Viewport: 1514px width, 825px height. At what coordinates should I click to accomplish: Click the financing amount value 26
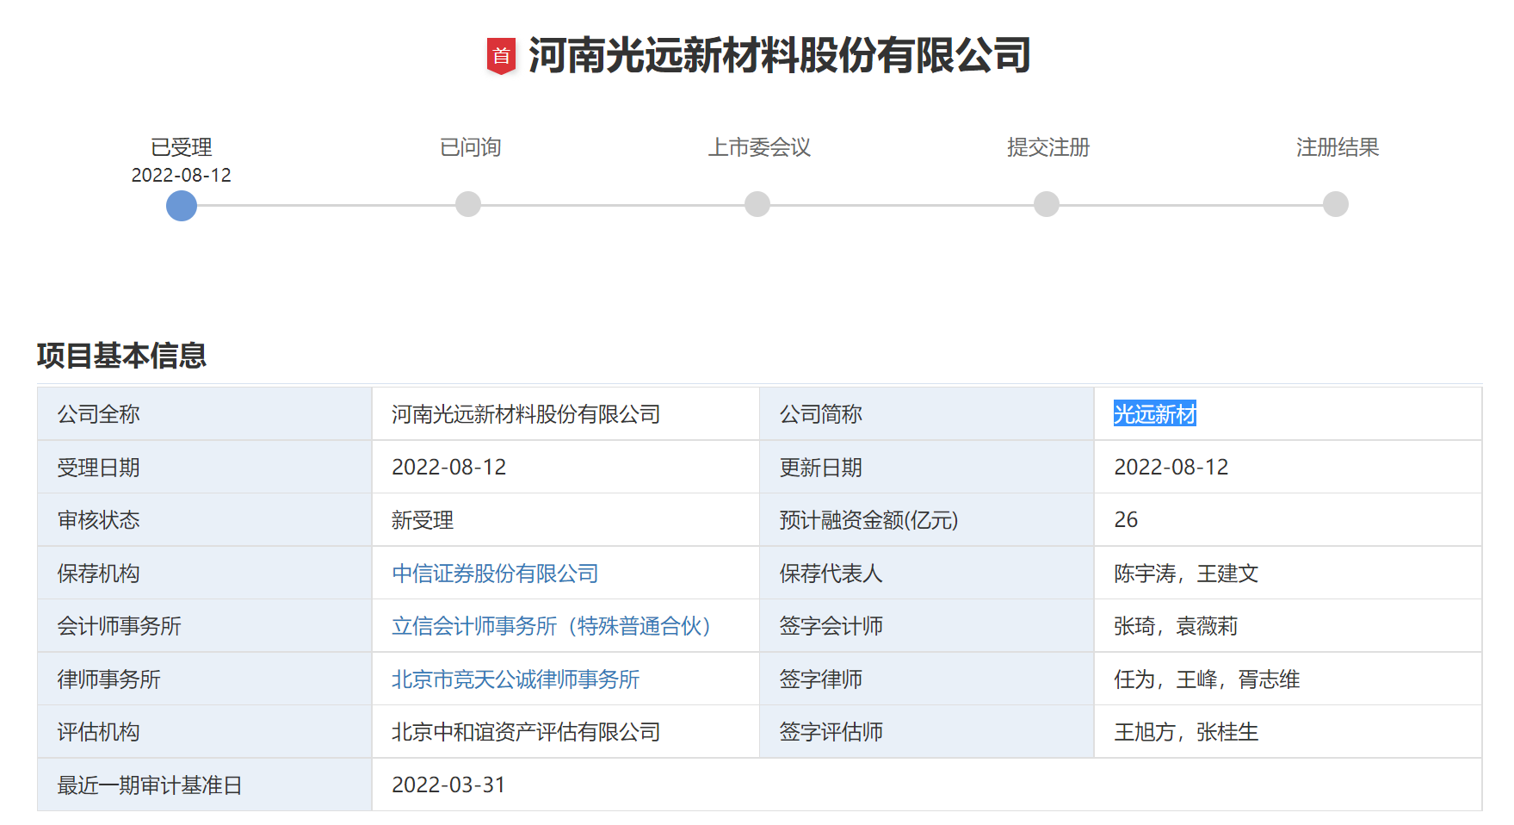pos(1126,520)
